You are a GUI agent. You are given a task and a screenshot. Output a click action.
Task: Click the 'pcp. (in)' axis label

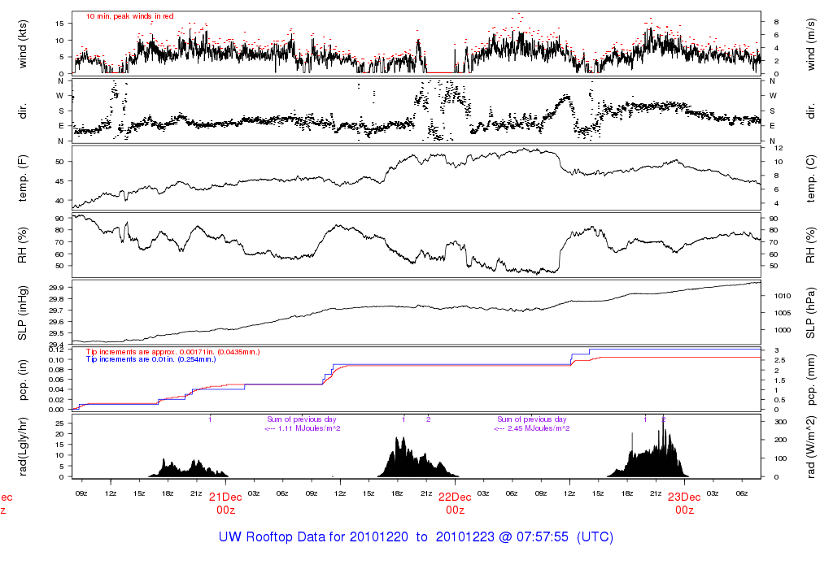coord(22,380)
